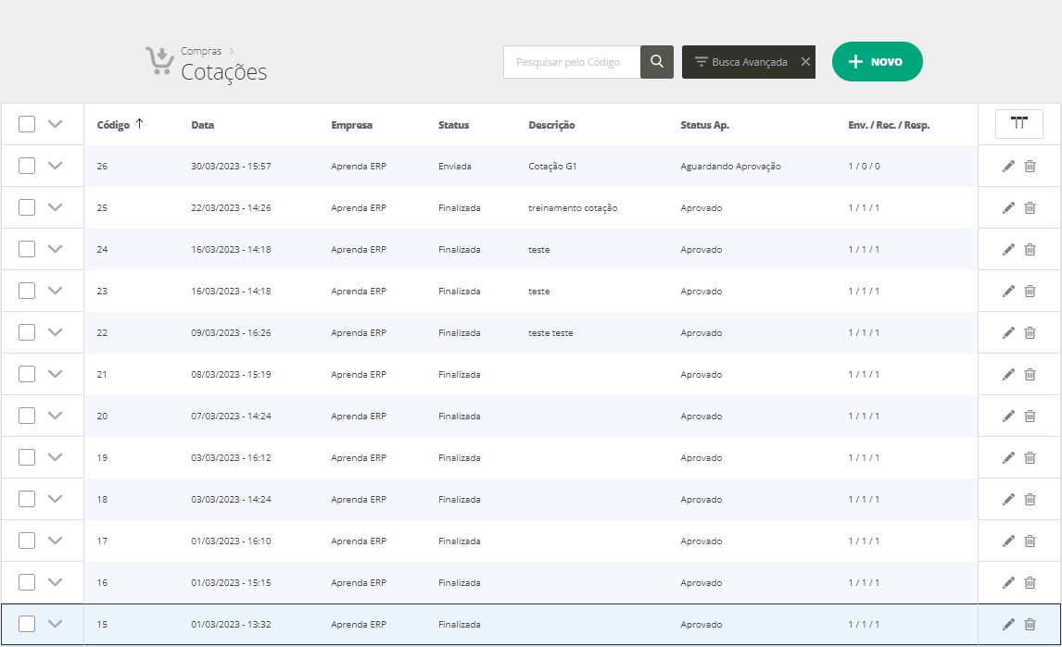Click the pencil icon for quotation 22
This screenshot has width=1062, height=647.
1008,333
